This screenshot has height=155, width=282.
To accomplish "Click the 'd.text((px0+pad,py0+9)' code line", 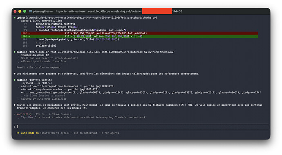I will [x=77, y=39].
